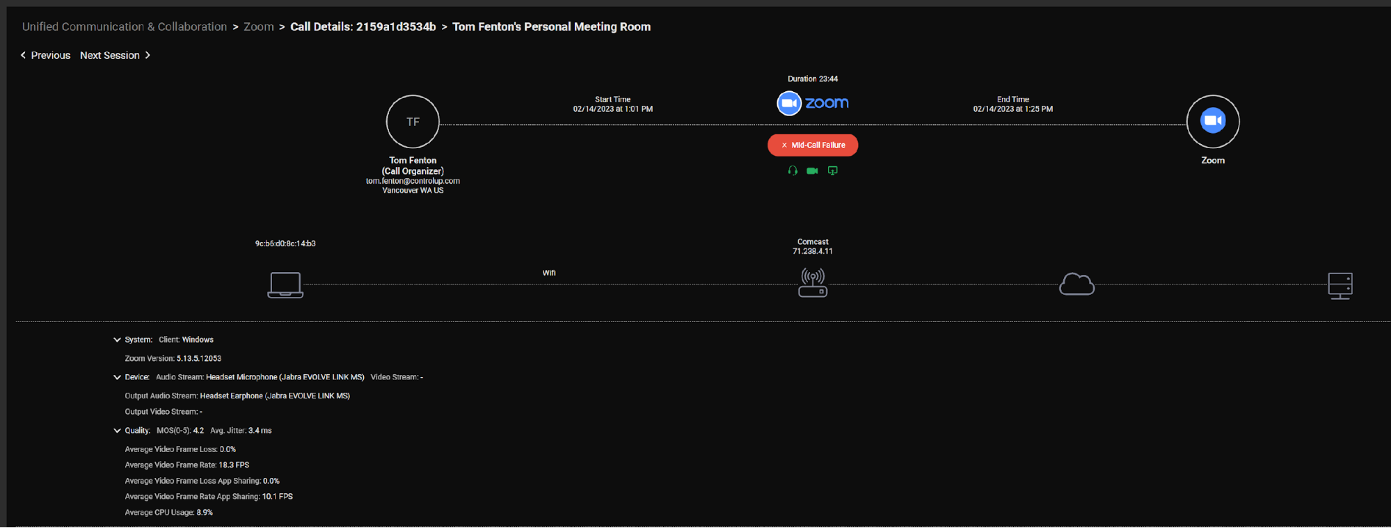Click Output Audio Stream Headset Earphone text
The width and height of the screenshot is (1391, 528).
(237, 396)
